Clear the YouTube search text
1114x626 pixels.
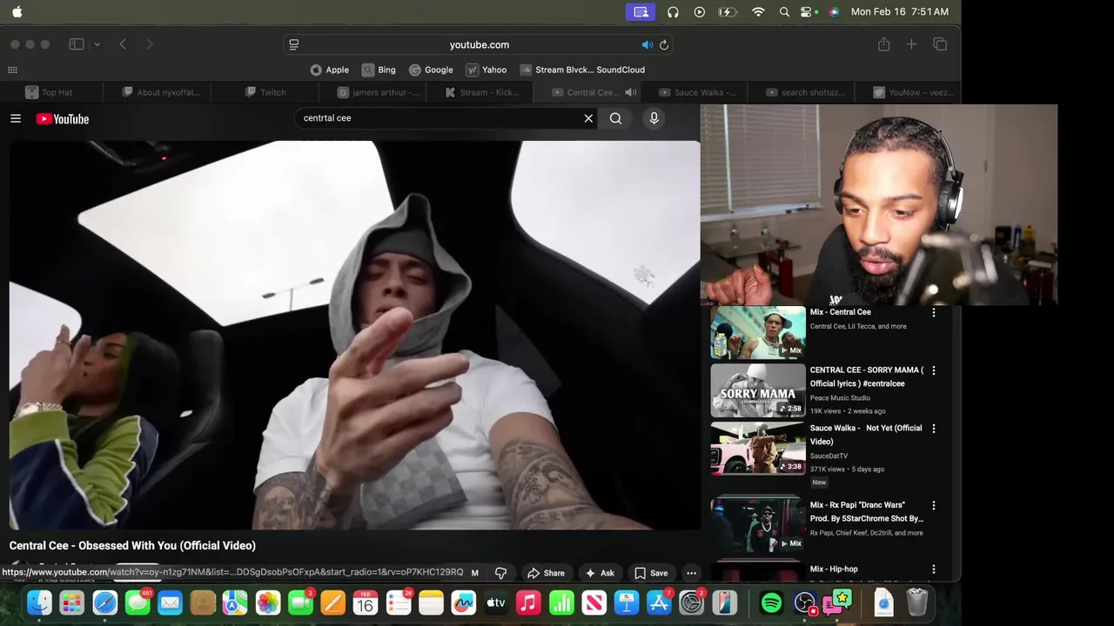click(x=588, y=118)
